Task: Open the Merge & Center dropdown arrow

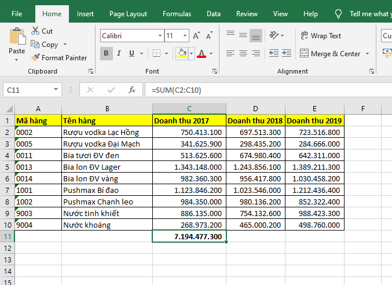Action: click(367, 54)
